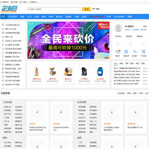Click the 商务 广告 row icon

2,37
